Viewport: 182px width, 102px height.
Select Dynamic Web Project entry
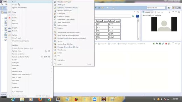coord(65,11)
